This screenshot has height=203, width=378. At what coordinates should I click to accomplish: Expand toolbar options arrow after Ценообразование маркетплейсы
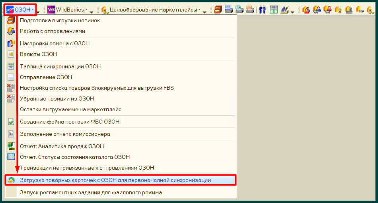point(205,12)
